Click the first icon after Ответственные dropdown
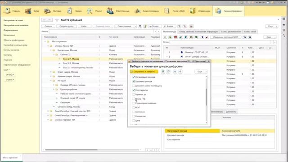This screenshot has height=162, width=288. pyautogui.click(x=140, y=27)
